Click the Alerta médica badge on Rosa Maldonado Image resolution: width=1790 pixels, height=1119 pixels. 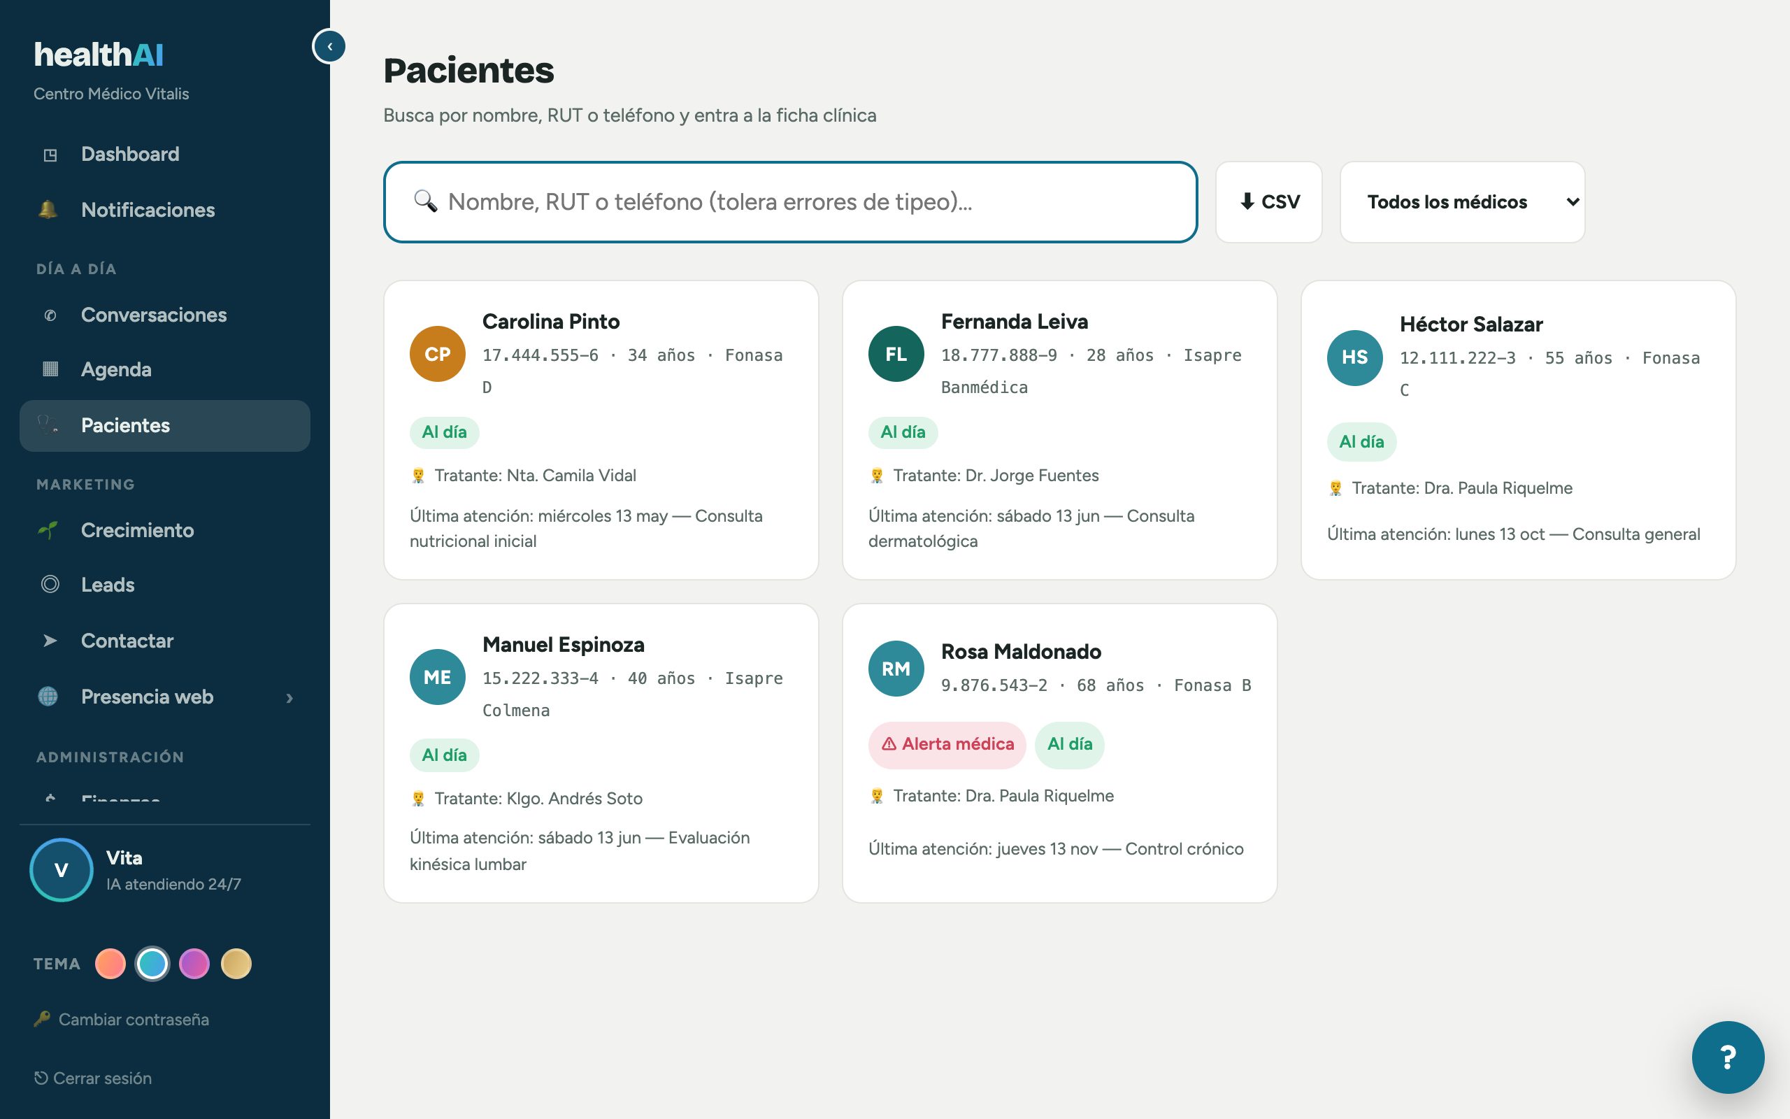947,745
